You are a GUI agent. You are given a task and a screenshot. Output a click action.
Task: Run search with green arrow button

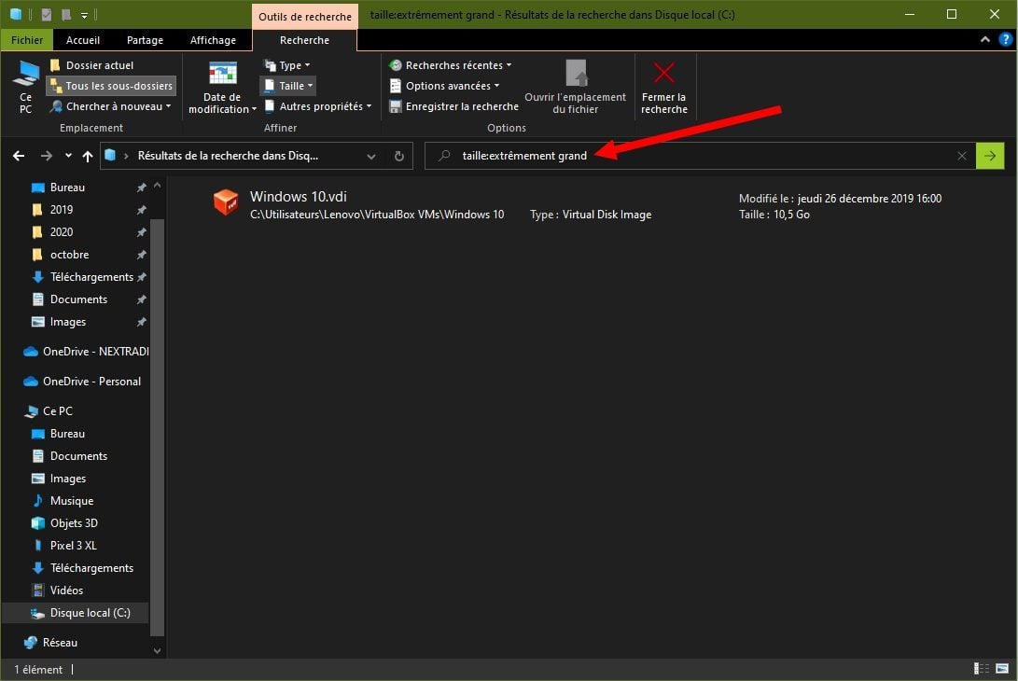(990, 156)
